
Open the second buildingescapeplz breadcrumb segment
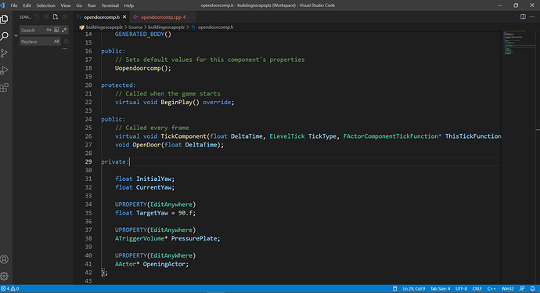point(167,27)
